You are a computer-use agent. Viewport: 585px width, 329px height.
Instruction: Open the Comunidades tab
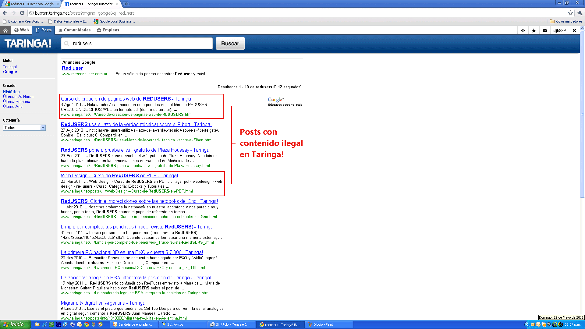[x=75, y=30]
